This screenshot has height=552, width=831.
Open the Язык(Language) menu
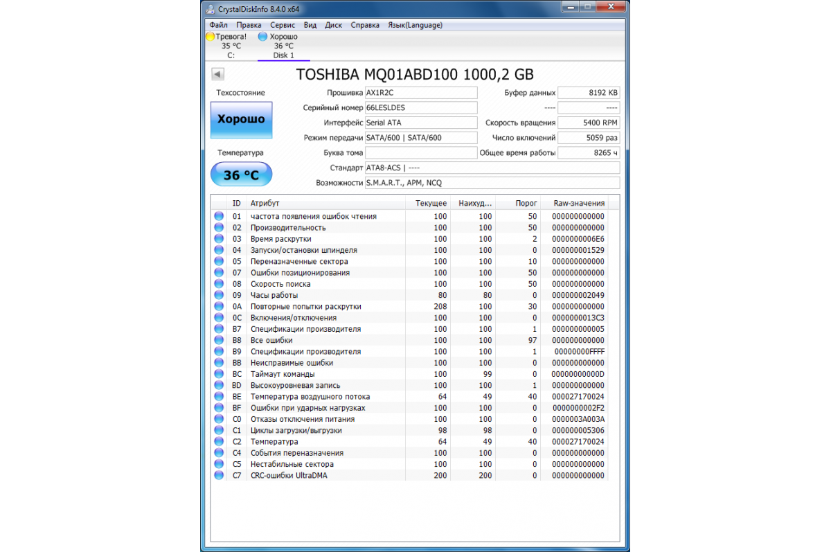pyautogui.click(x=415, y=25)
